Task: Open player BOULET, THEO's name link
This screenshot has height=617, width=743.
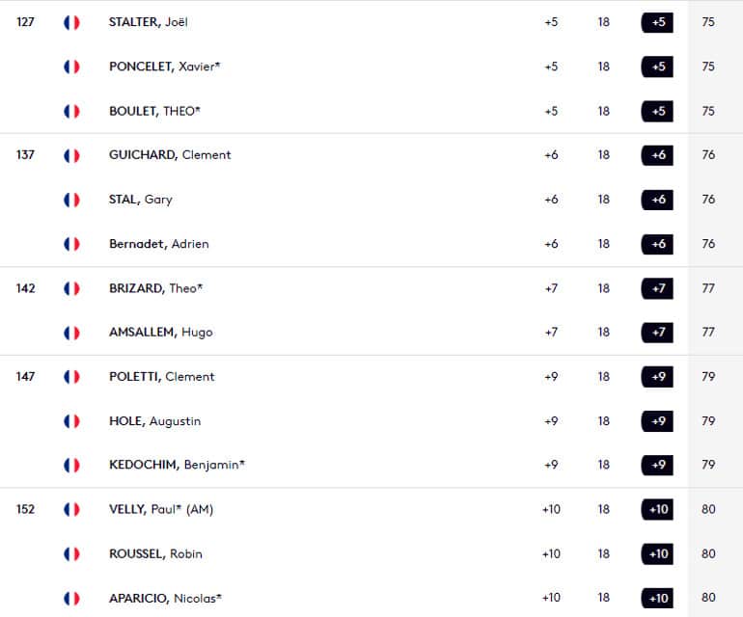Action: pyautogui.click(x=154, y=111)
